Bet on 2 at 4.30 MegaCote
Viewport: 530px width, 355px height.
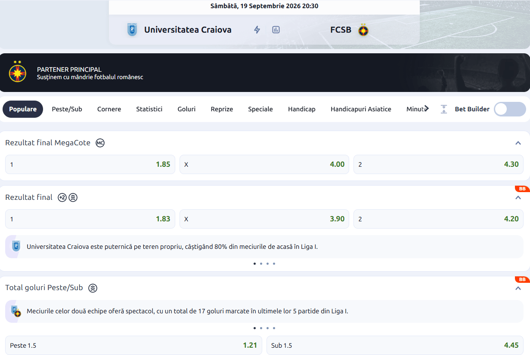point(438,164)
